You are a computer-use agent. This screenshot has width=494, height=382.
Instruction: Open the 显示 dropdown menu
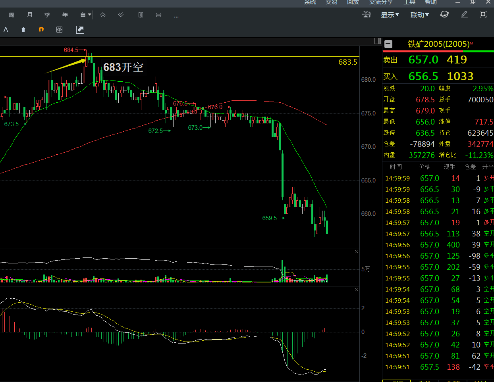390,15
